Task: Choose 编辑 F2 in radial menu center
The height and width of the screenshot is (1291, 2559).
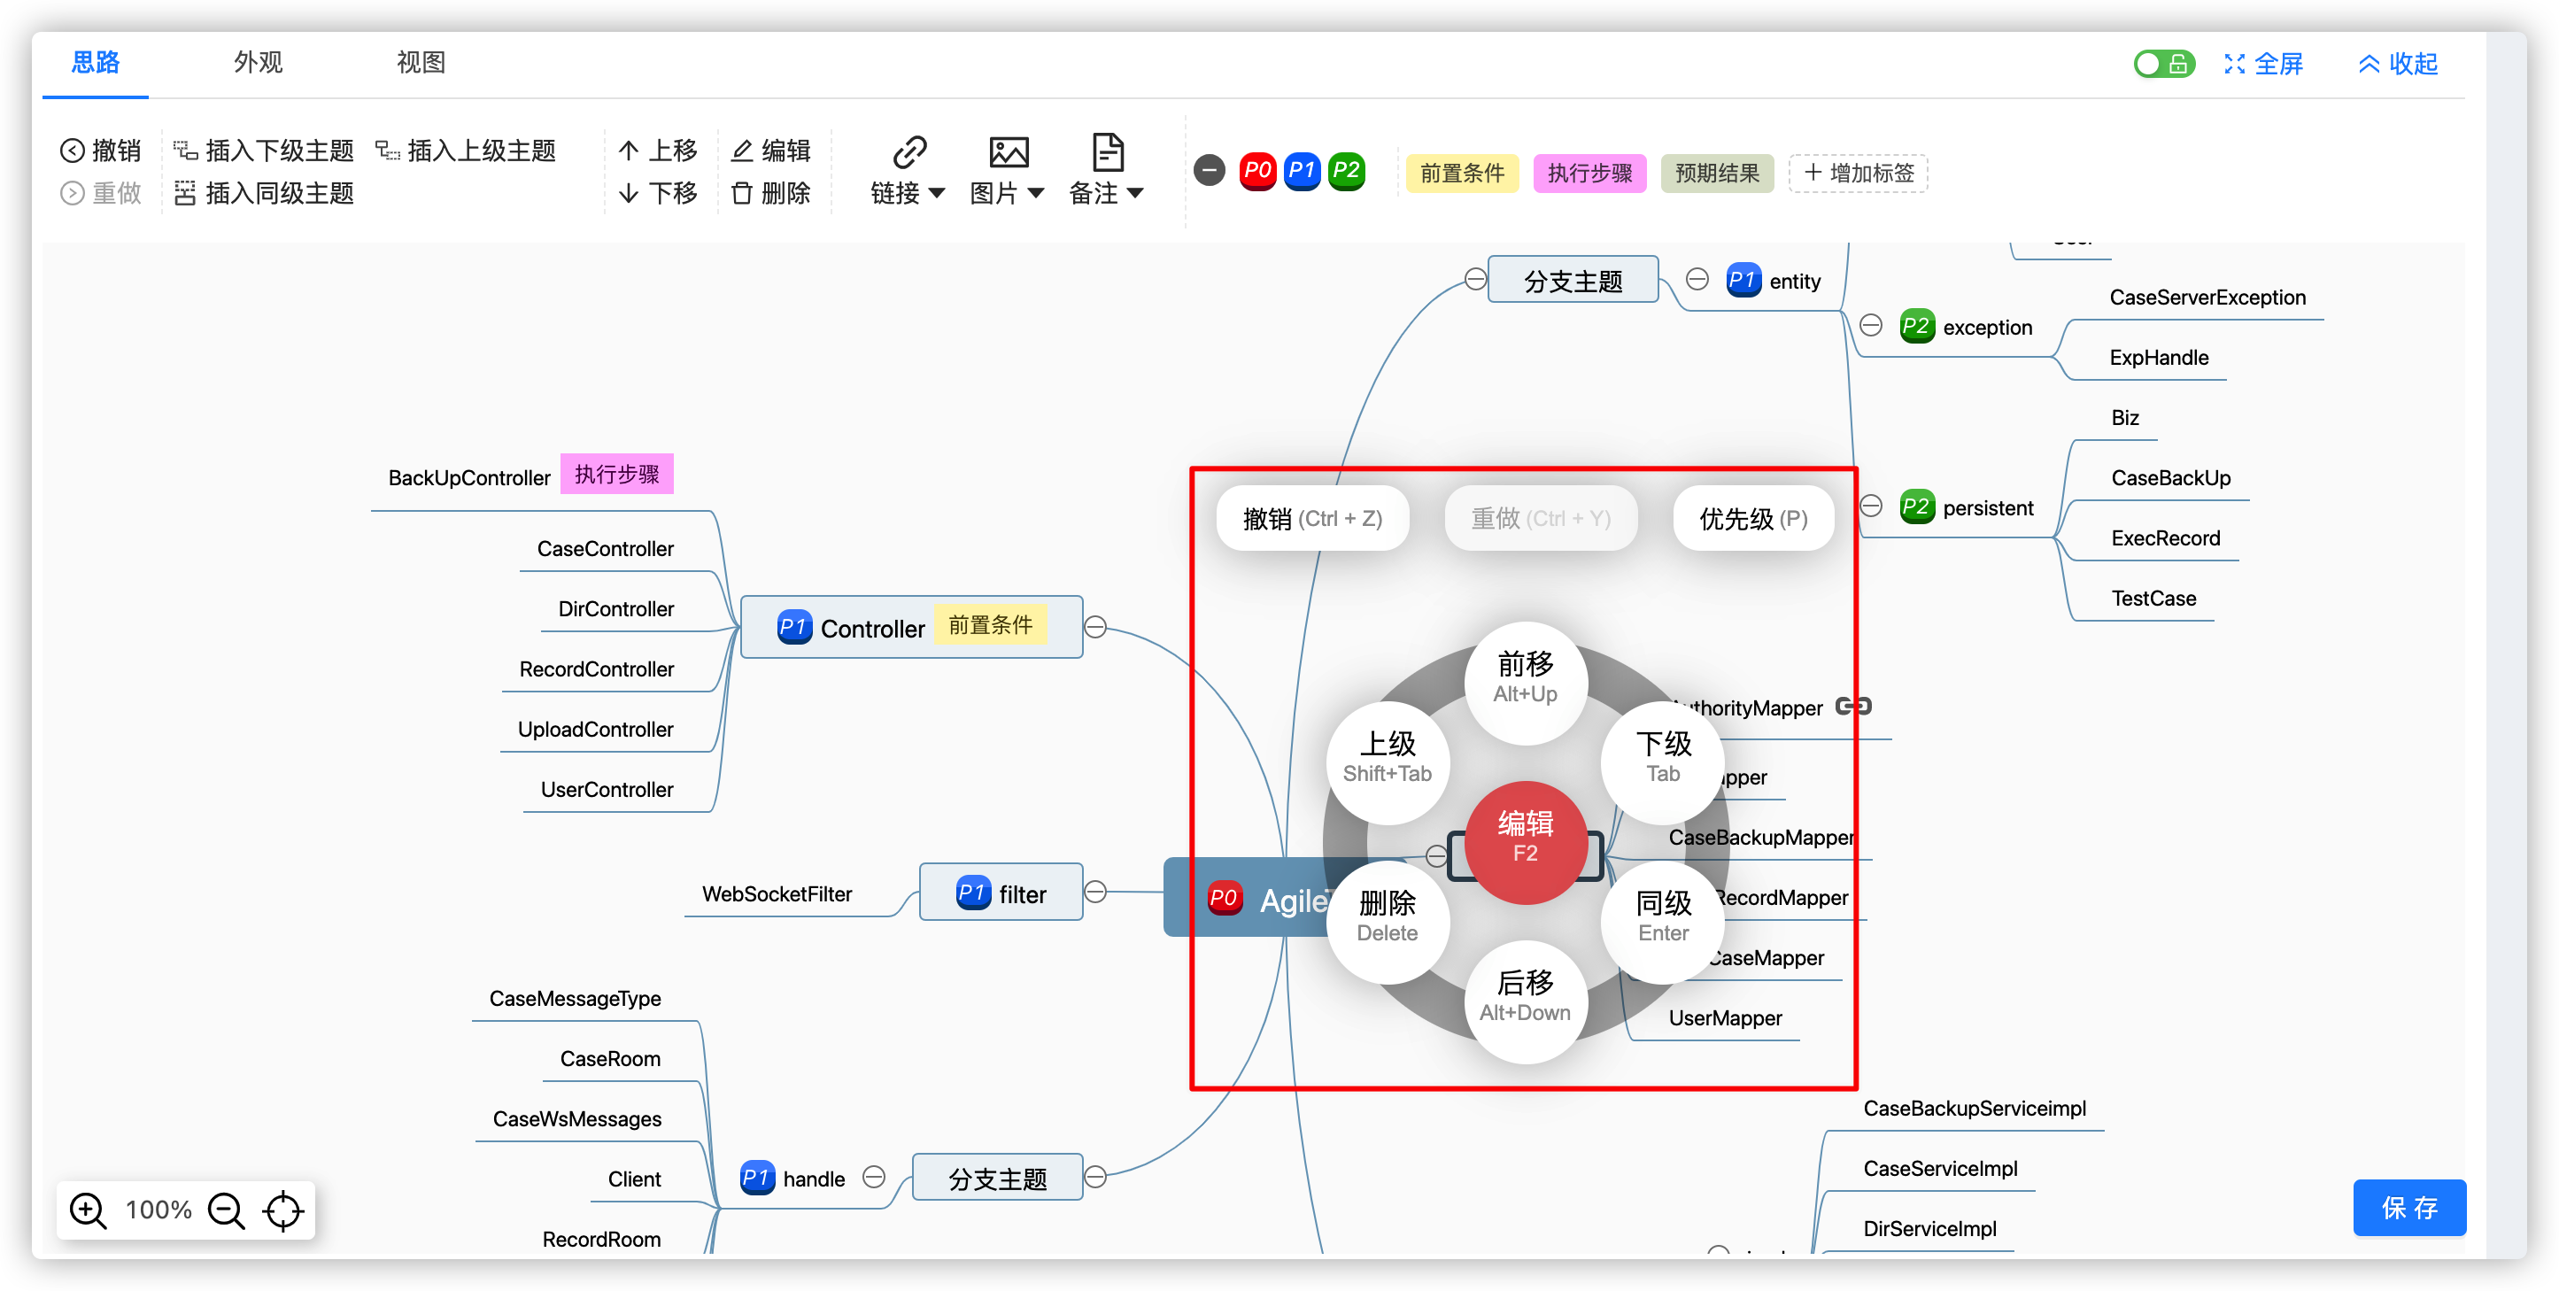Action: point(1525,842)
